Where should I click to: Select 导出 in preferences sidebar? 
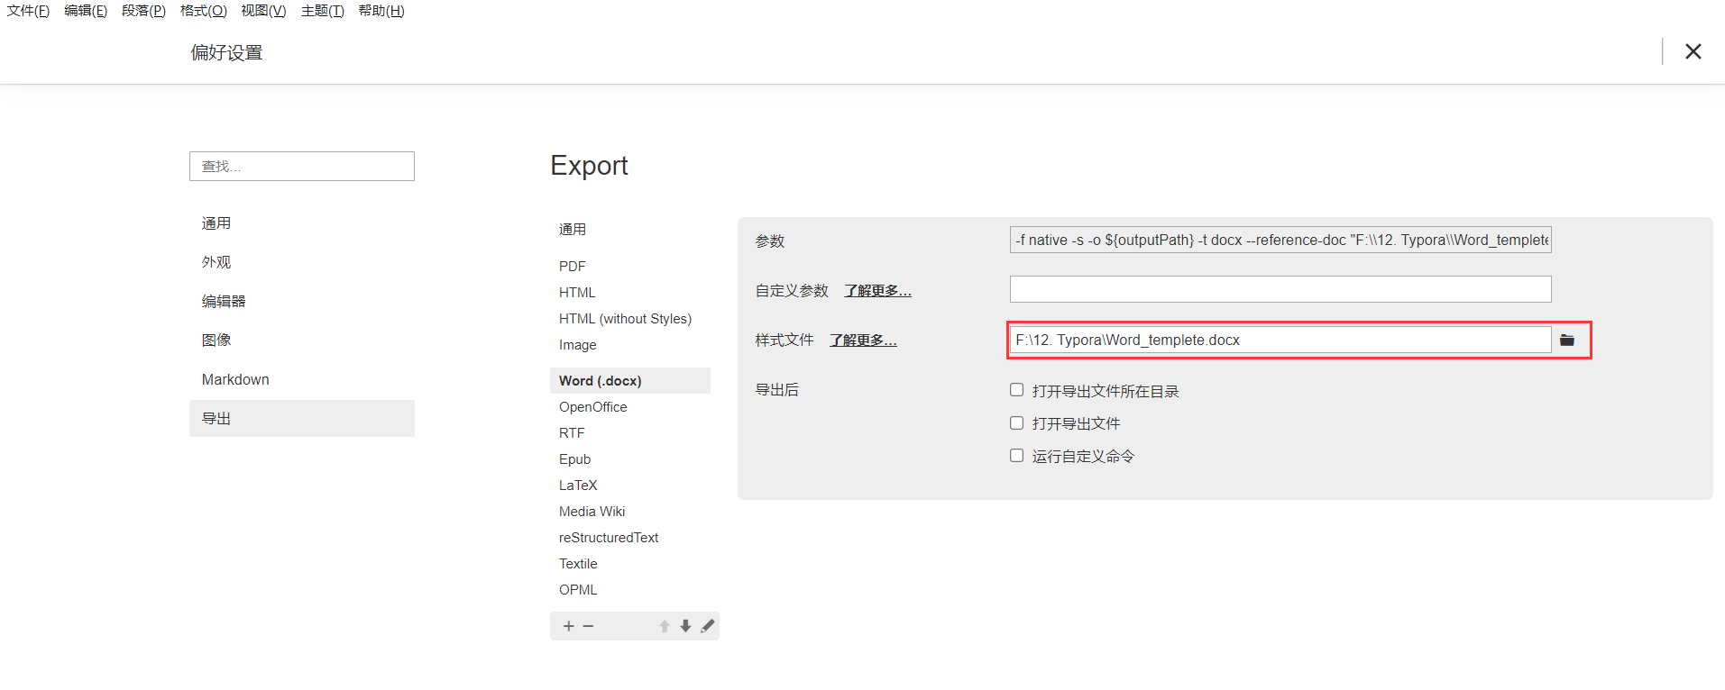(302, 418)
